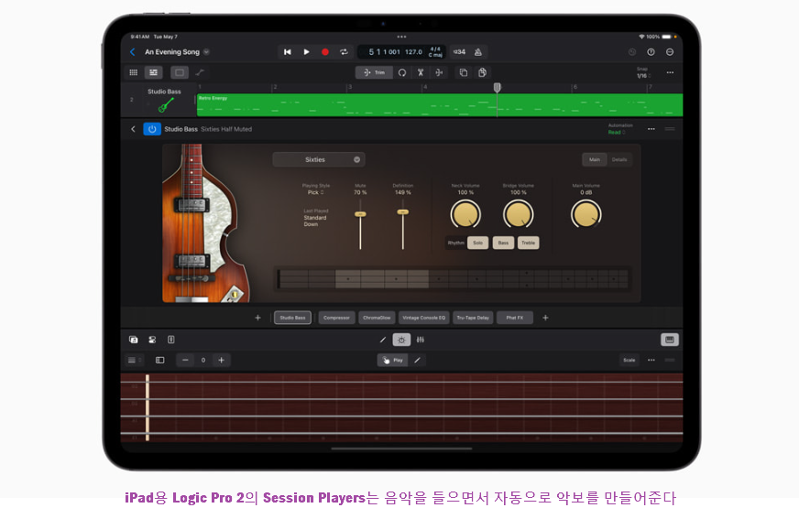Image resolution: width=799 pixels, height=508 pixels.
Task: Open the editor pencil icon
Action: [x=383, y=340]
